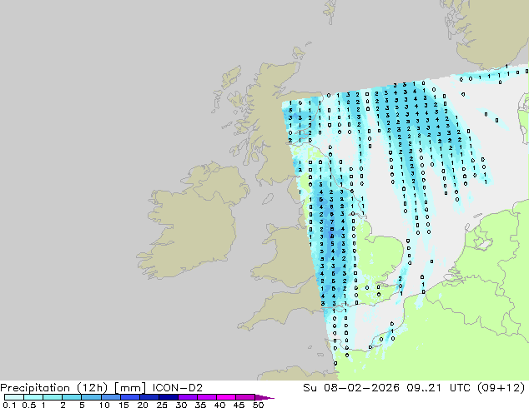
Task: Click the '2' legend scale label
Action: point(63,405)
